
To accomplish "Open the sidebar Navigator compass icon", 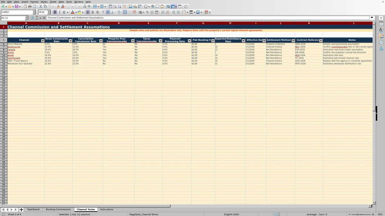I will tap(381, 42).
